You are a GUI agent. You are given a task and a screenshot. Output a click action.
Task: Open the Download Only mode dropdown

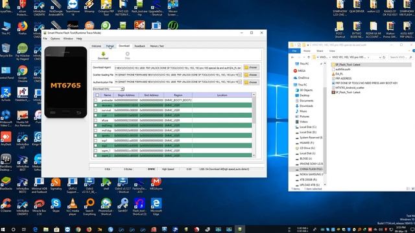click(108, 89)
